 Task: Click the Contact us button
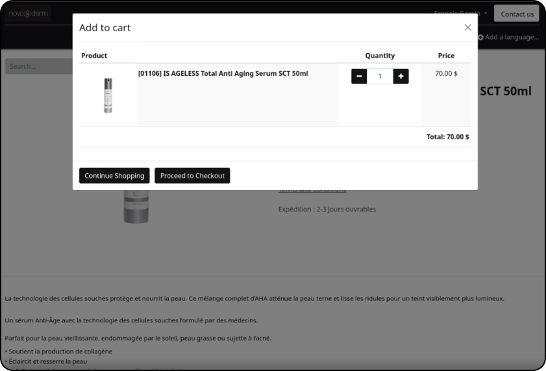click(517, 14)
